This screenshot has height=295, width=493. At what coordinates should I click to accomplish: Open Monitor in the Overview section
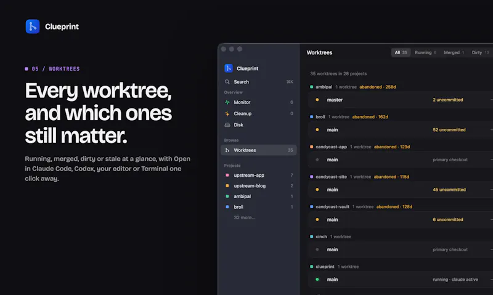point(259,102)
